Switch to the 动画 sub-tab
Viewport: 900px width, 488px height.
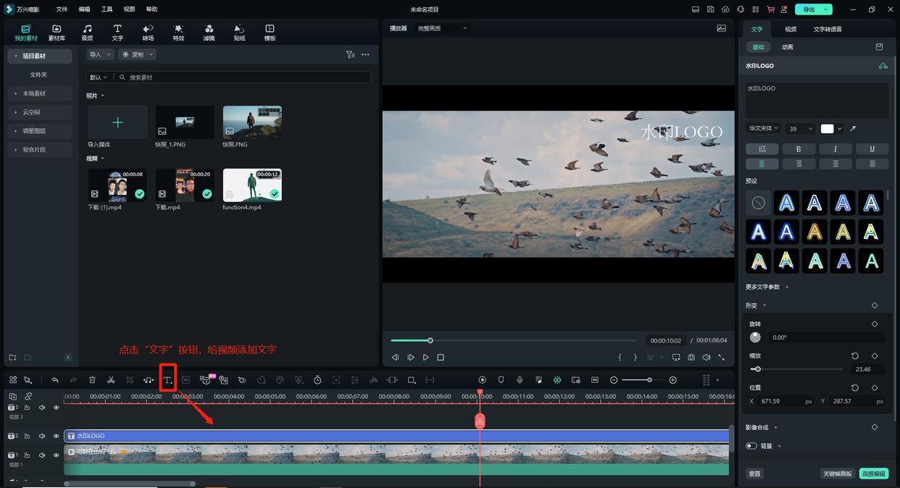point(788,47)
